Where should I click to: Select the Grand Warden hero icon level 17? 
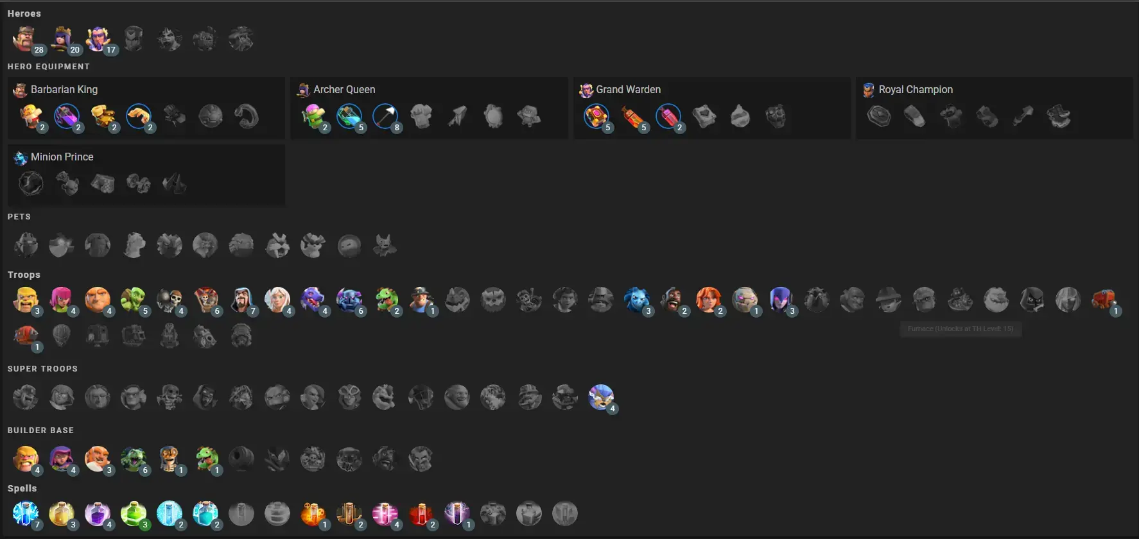coord(98,40)
